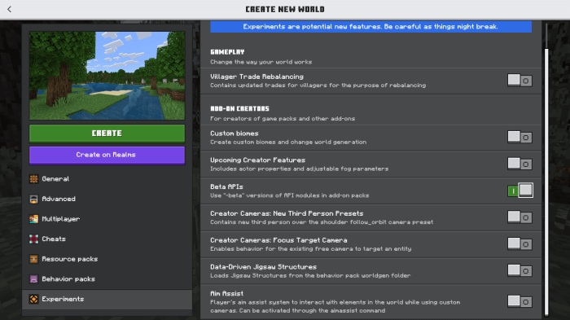570x320 pixels.
Task: Click the green Create button
Action: point(107,134)
